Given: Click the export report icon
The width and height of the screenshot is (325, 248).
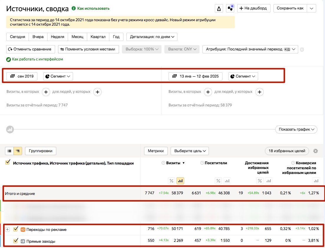Looking at the screenshot, I should (219, 8).
